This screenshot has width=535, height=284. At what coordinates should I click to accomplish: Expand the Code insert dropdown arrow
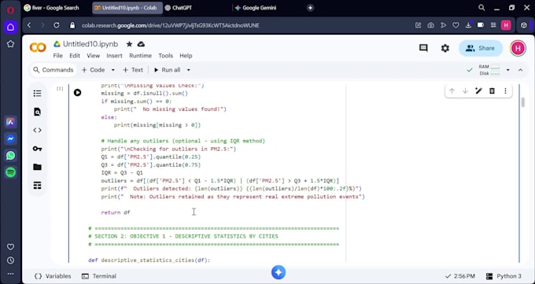(x=113, y=70)
